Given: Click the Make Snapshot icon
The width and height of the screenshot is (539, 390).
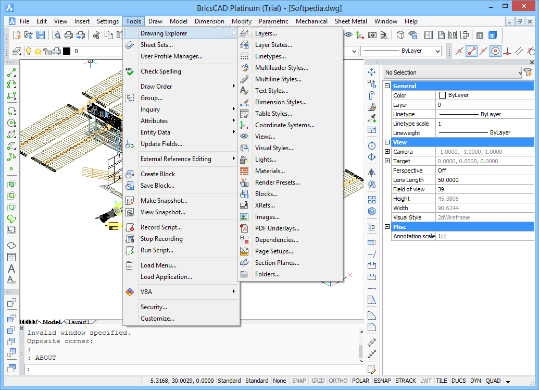Looking at the screenshot, I should click(x=130, y=201).
